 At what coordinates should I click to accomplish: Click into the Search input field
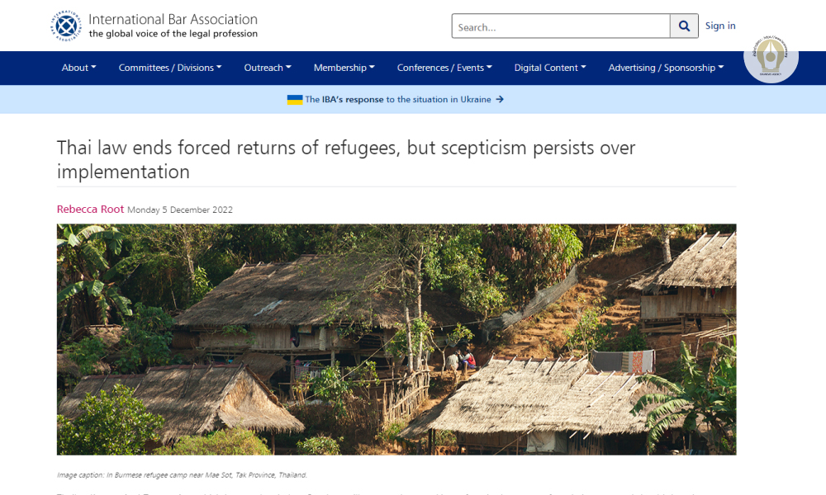point(560,27)
